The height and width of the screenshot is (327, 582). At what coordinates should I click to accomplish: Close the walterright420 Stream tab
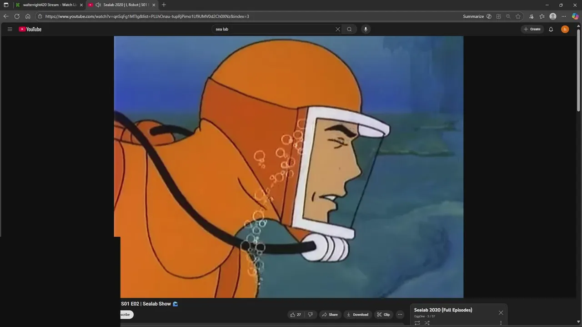(81, 5)
